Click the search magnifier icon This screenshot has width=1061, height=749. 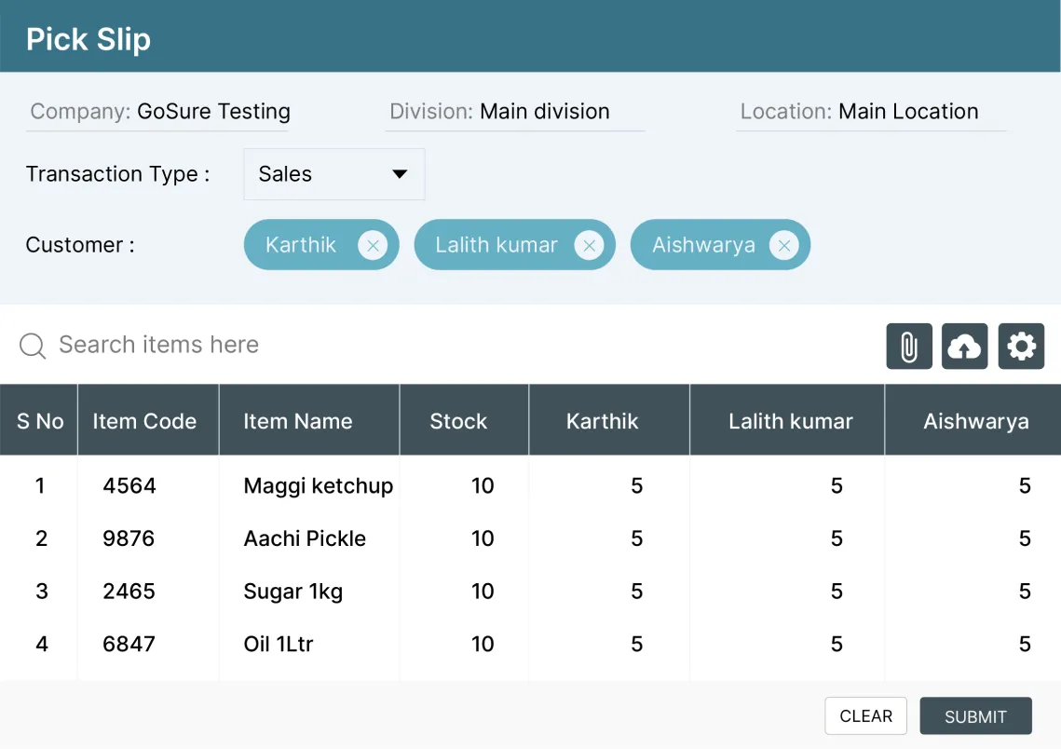tap(32, 346)
